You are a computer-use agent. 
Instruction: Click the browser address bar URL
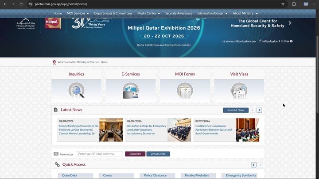pyautogui.click(x=61, y=4)
